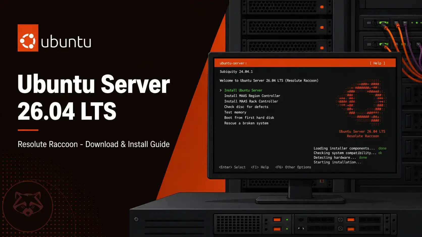This screenshot has height=237, width=422.
Task: Click the small glyph beside the ubuntu-server title
Action: click(x=246, y=63)
